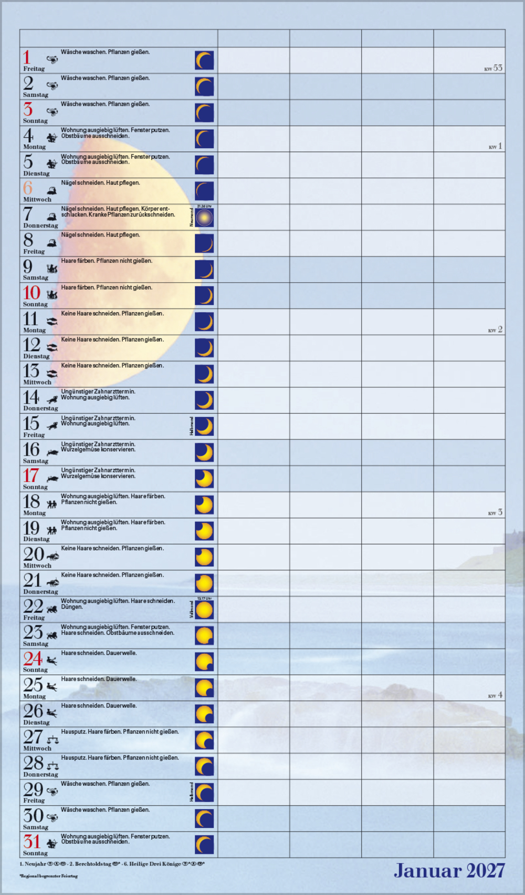This screenshot has height=895, width=525.
Task: Click the zodiac symbol beside Montag 4
Action: tap(51, 138)
